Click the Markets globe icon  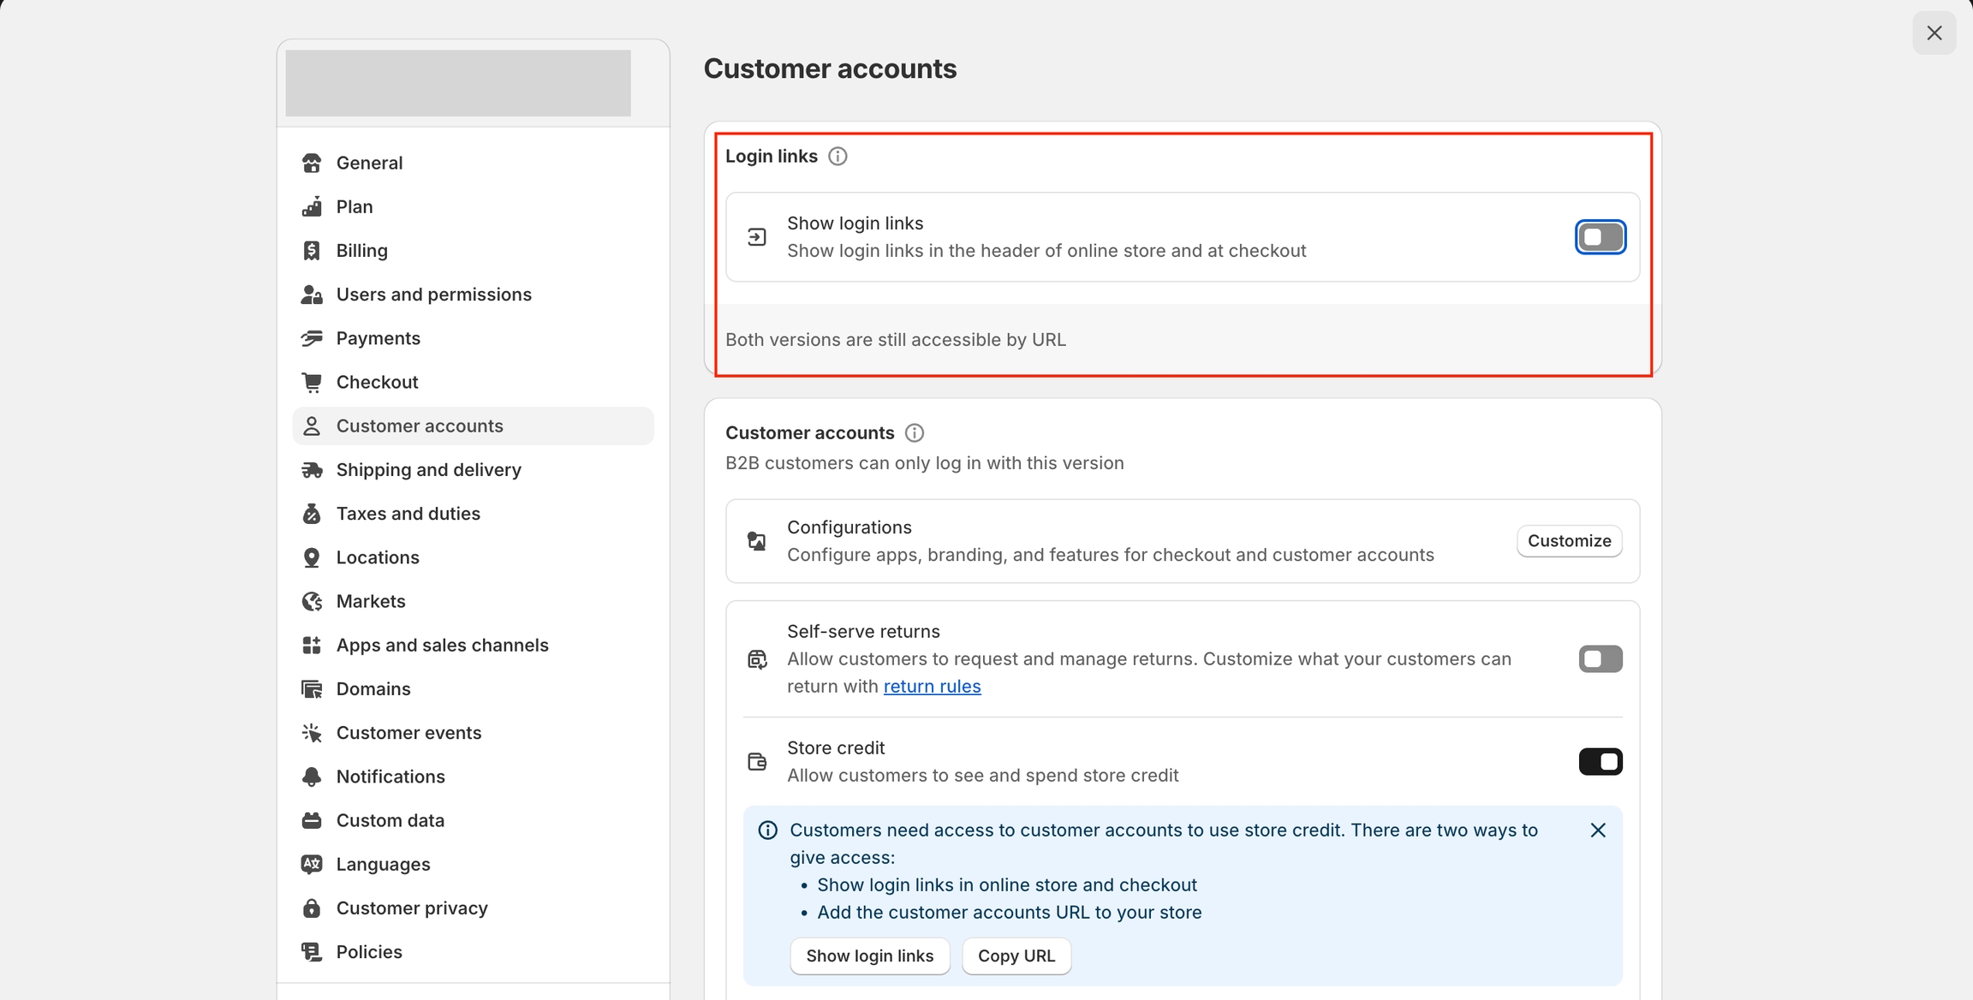[312, 602]
